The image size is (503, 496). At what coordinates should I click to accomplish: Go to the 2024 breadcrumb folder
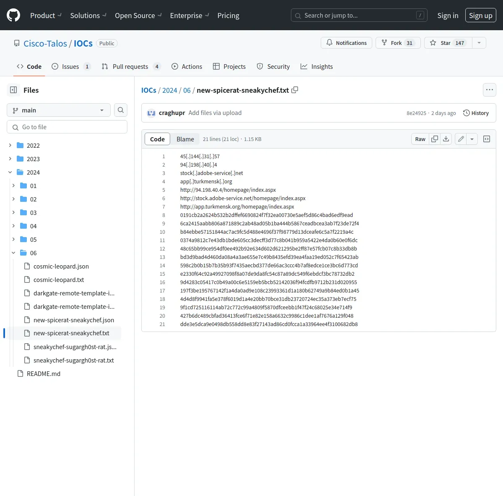tap(170, 90)
